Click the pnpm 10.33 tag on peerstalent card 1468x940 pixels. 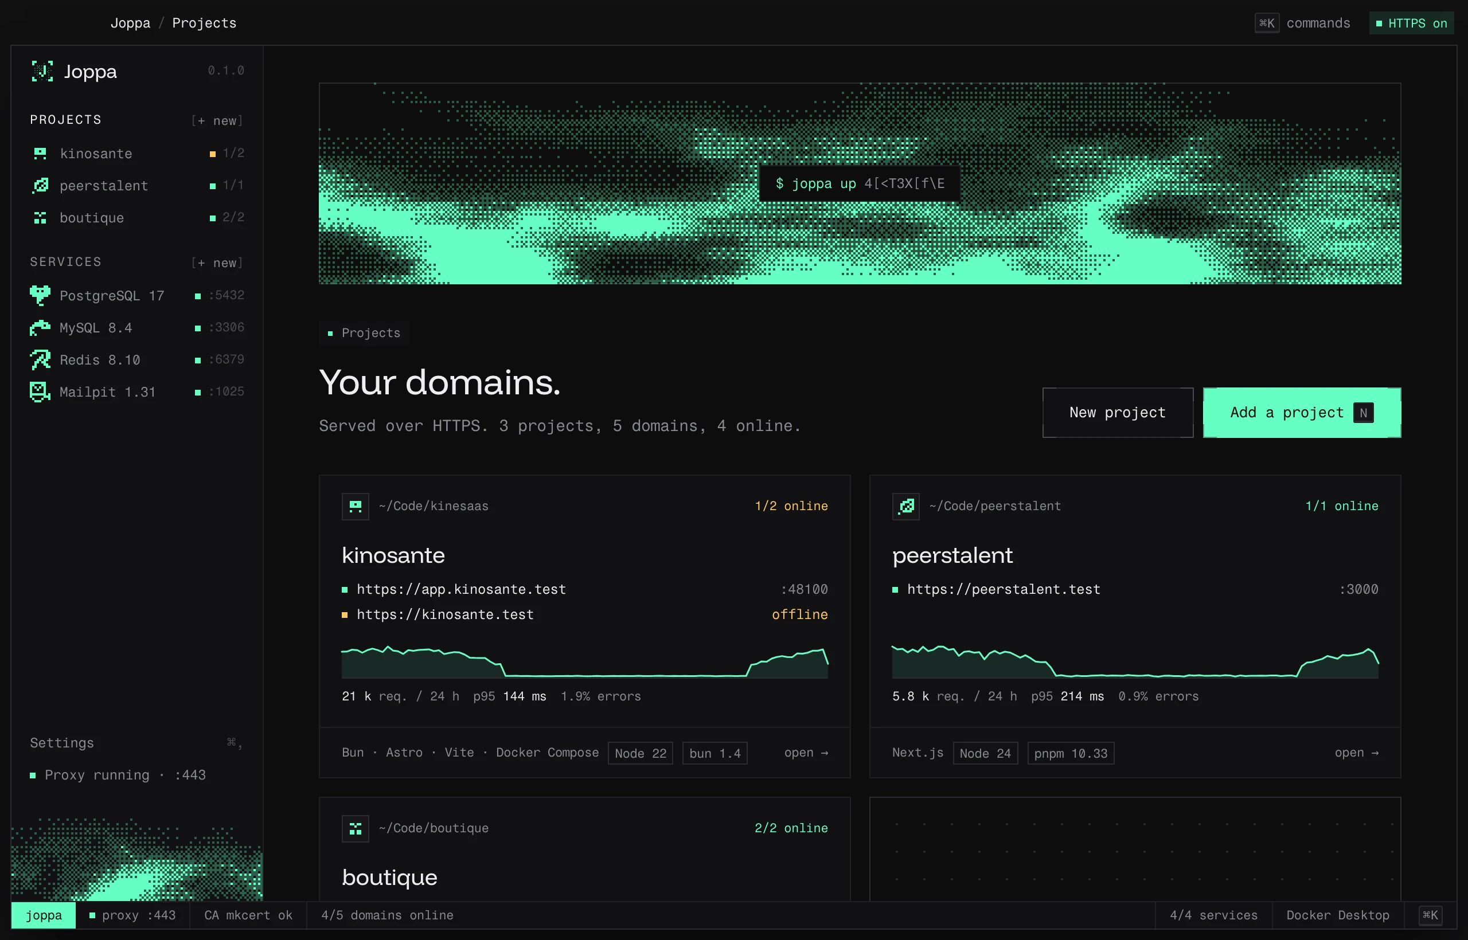pos(1071,753)
